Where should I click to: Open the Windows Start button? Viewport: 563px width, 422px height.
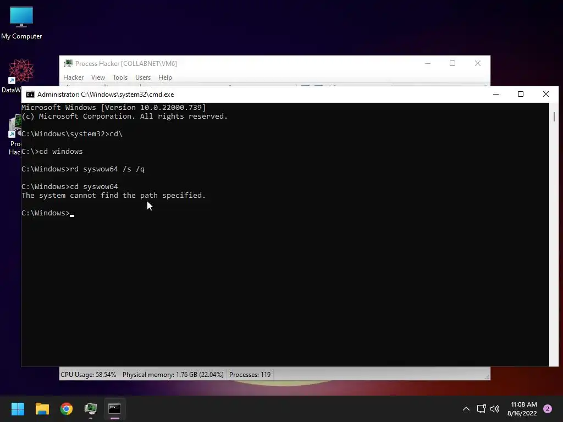pyautogui.click(x=18, y=409)
